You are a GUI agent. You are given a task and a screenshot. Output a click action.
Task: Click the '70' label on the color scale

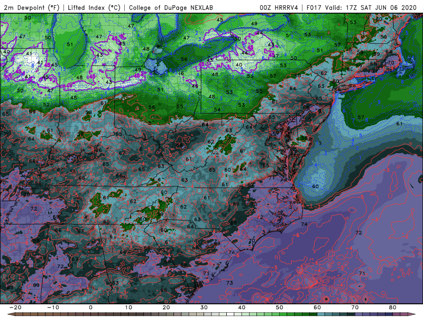(355, 307)
